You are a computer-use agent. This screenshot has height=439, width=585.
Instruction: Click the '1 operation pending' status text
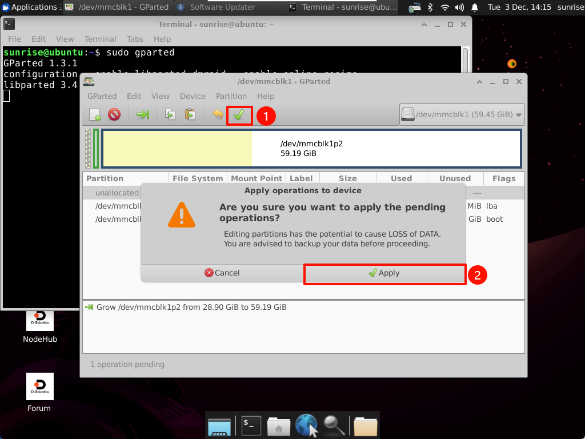[127, 364]
